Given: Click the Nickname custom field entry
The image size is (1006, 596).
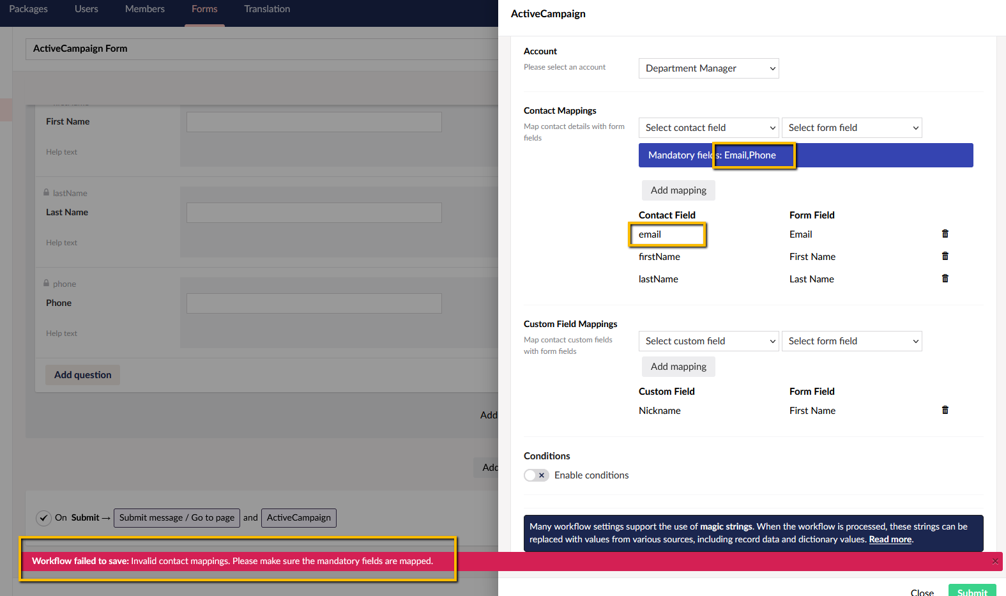Looking at the screenshot, I should pos(660,411).
